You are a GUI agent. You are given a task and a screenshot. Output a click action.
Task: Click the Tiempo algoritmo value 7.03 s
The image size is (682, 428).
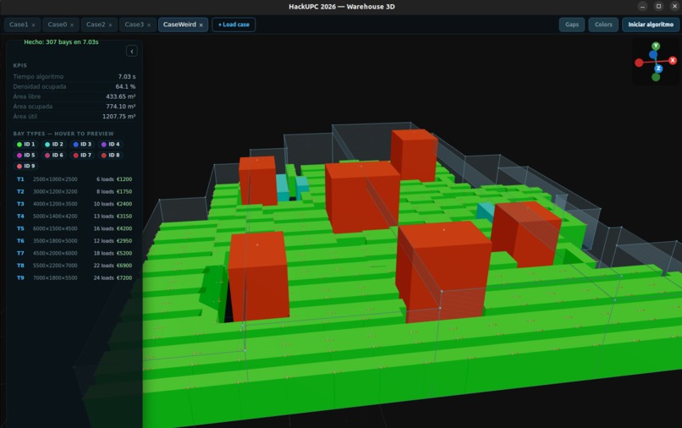coord(127,77)
